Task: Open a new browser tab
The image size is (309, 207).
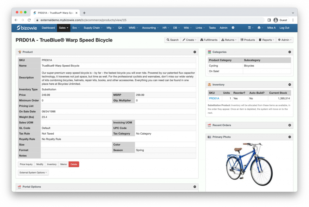Action: (84, 13)
